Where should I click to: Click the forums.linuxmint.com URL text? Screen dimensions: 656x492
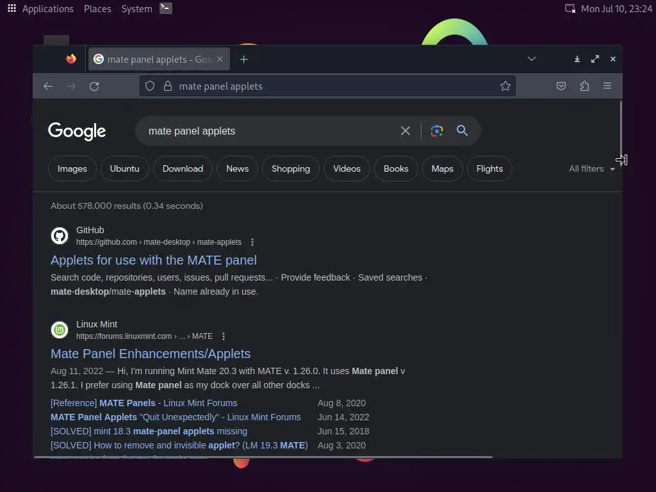coord(144,336)
